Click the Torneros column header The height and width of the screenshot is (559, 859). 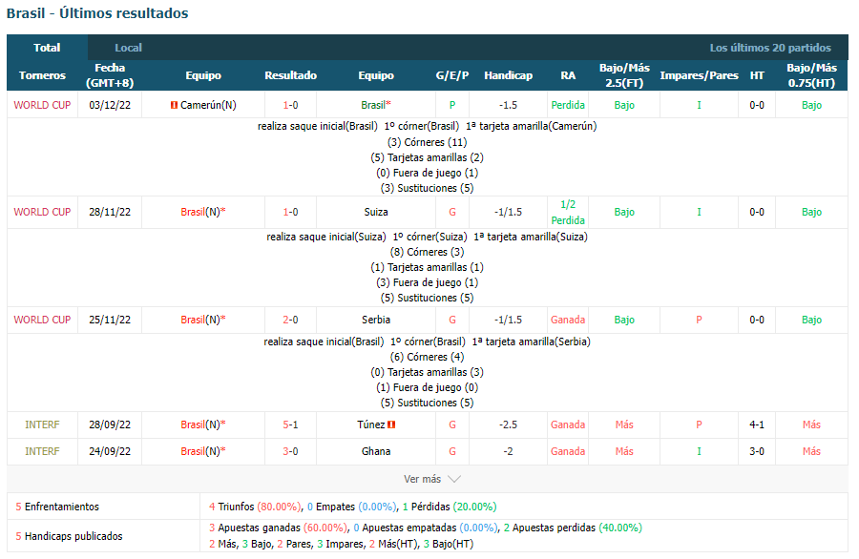pyautogui.click(x=42, y=75)
